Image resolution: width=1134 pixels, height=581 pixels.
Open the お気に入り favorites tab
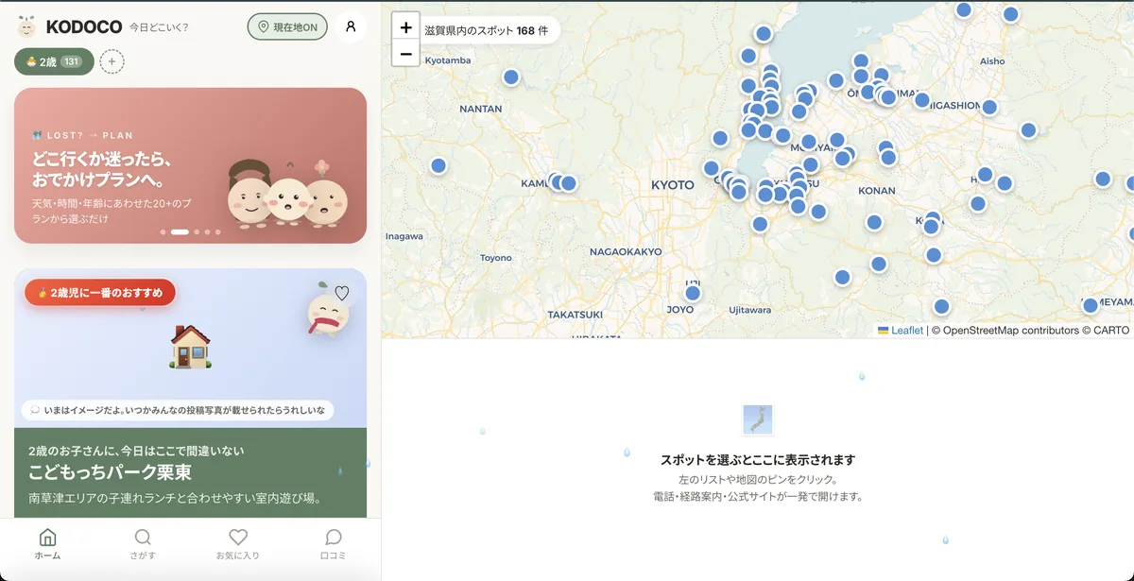[238, 544]
